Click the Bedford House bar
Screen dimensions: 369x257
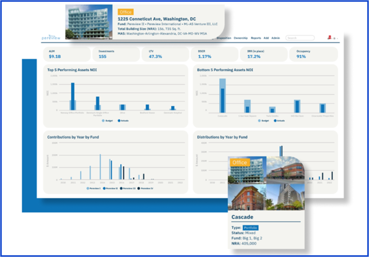pyautogui.click(x=147, y=107)
